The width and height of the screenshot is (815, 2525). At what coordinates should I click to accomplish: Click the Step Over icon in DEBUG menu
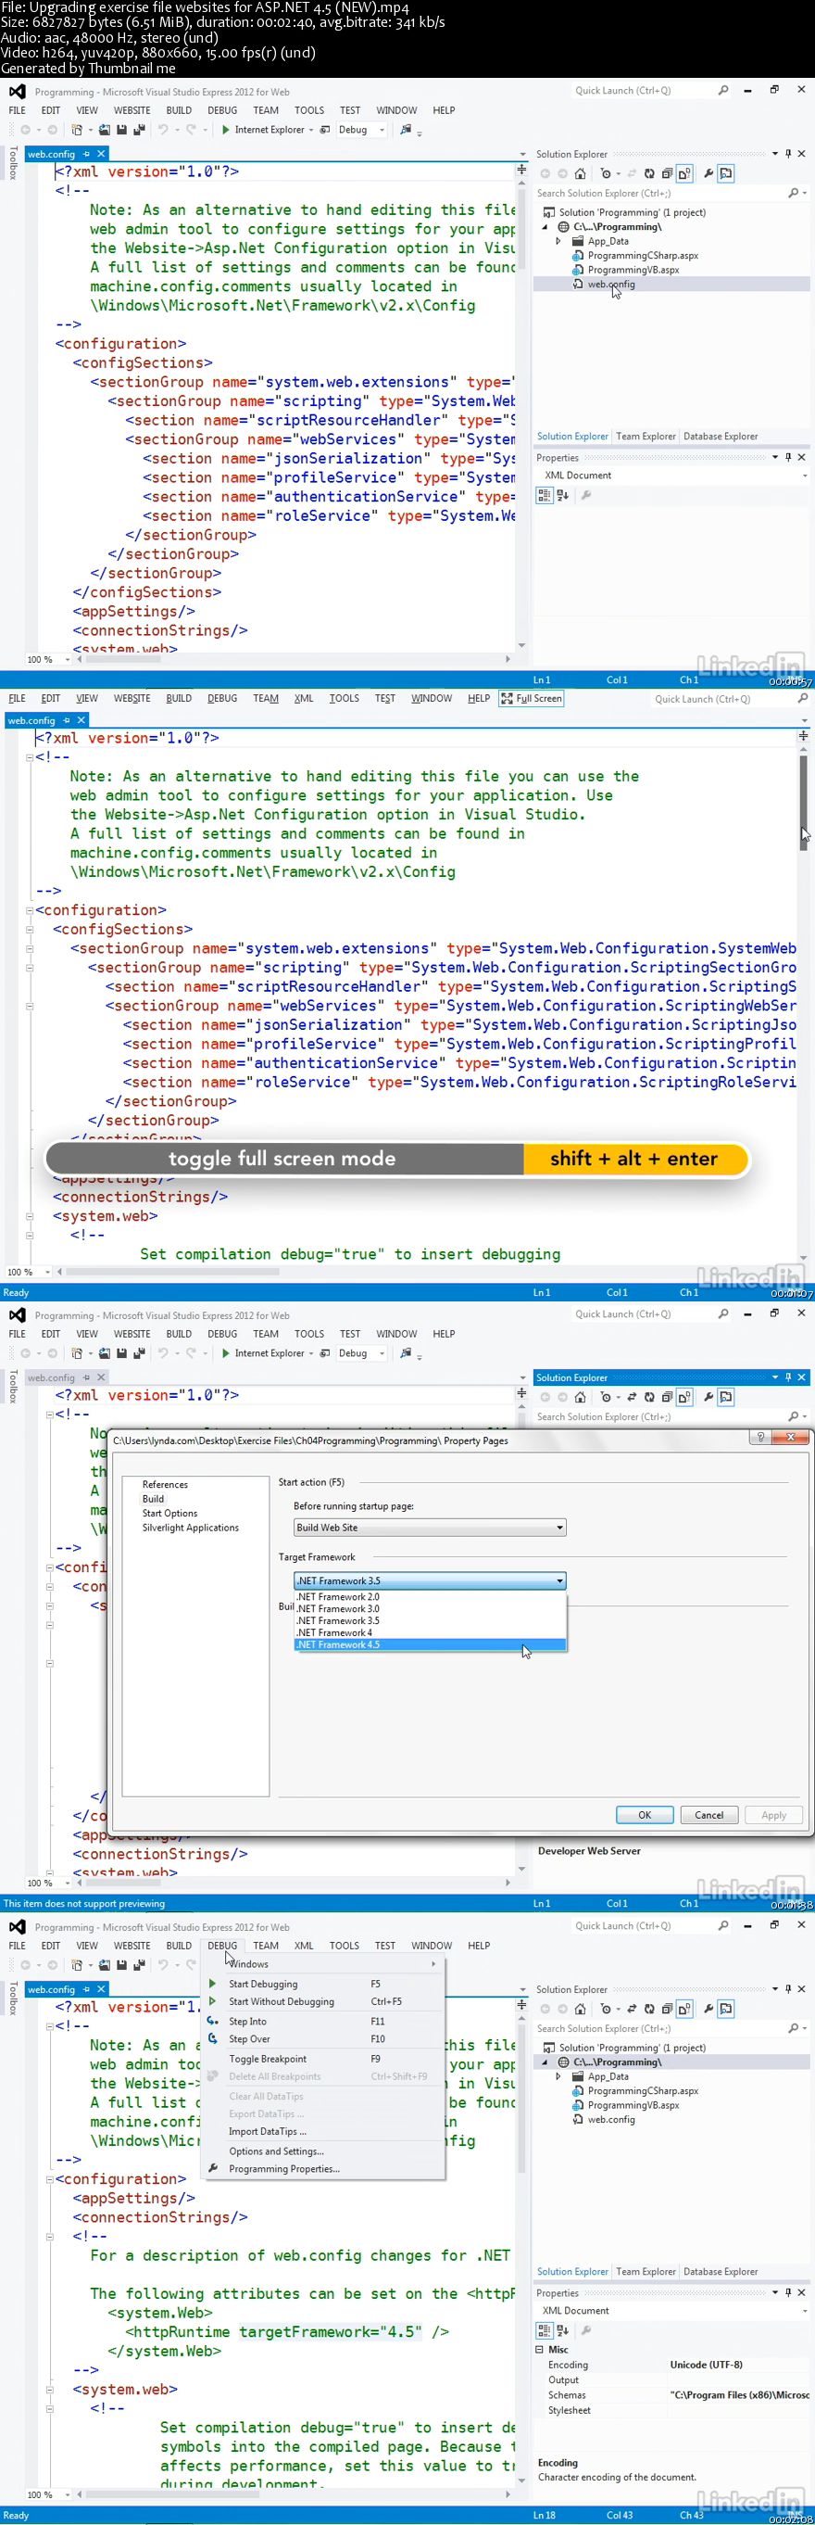pos(213,2039)
